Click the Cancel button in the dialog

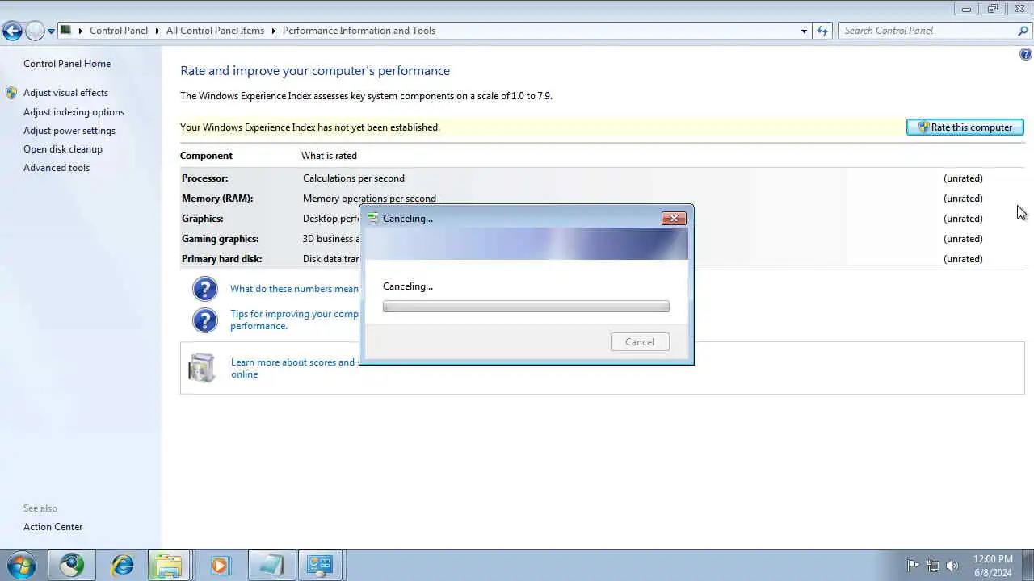click(640, 342)
